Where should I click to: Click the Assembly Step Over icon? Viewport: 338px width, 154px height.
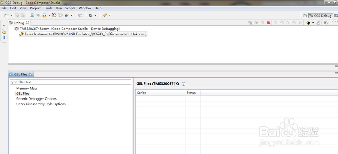294,23
